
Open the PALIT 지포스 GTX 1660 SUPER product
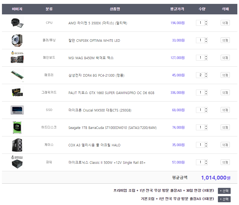coord(111,93)
